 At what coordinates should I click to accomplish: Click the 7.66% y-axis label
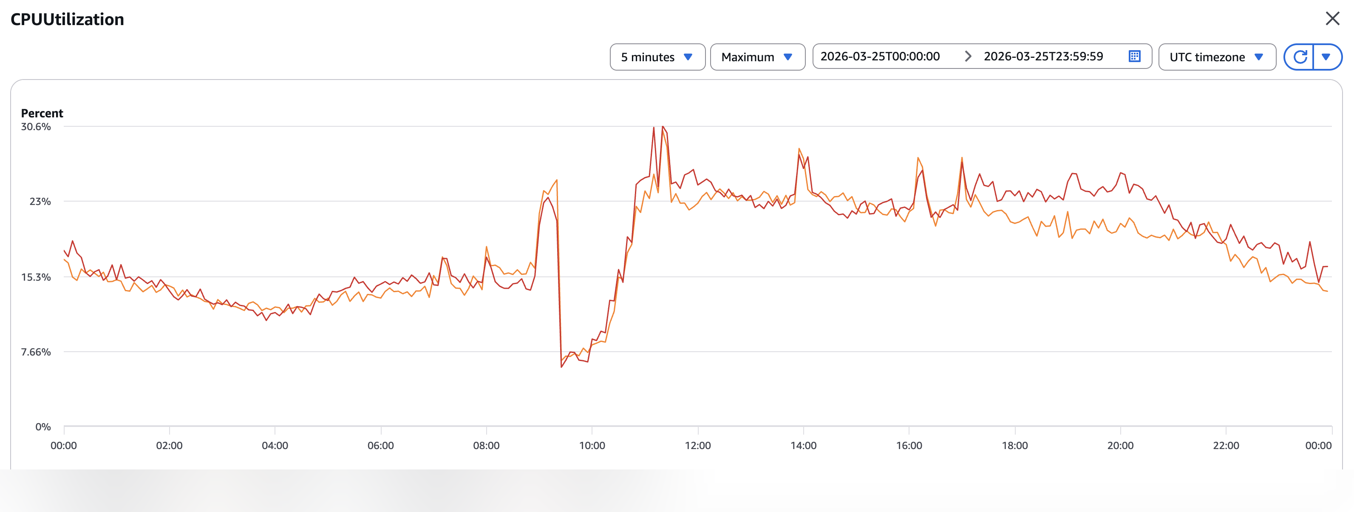click(x=36, y=352)
